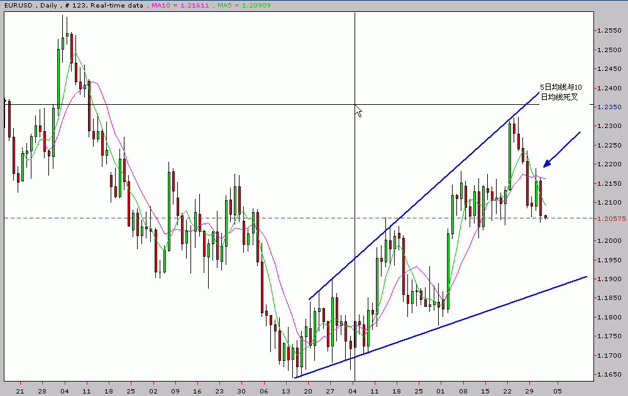Select the red 1.20575 current price label

(611, 218)
